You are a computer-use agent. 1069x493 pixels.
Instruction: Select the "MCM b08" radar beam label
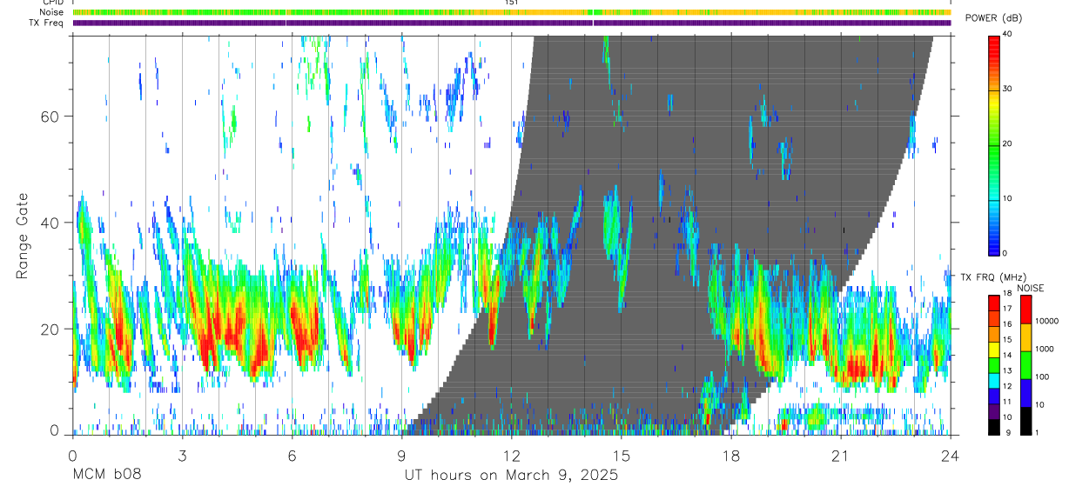(106, 476)
